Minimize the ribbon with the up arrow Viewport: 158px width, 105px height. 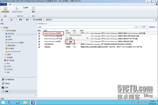click(x=154, y=4)
